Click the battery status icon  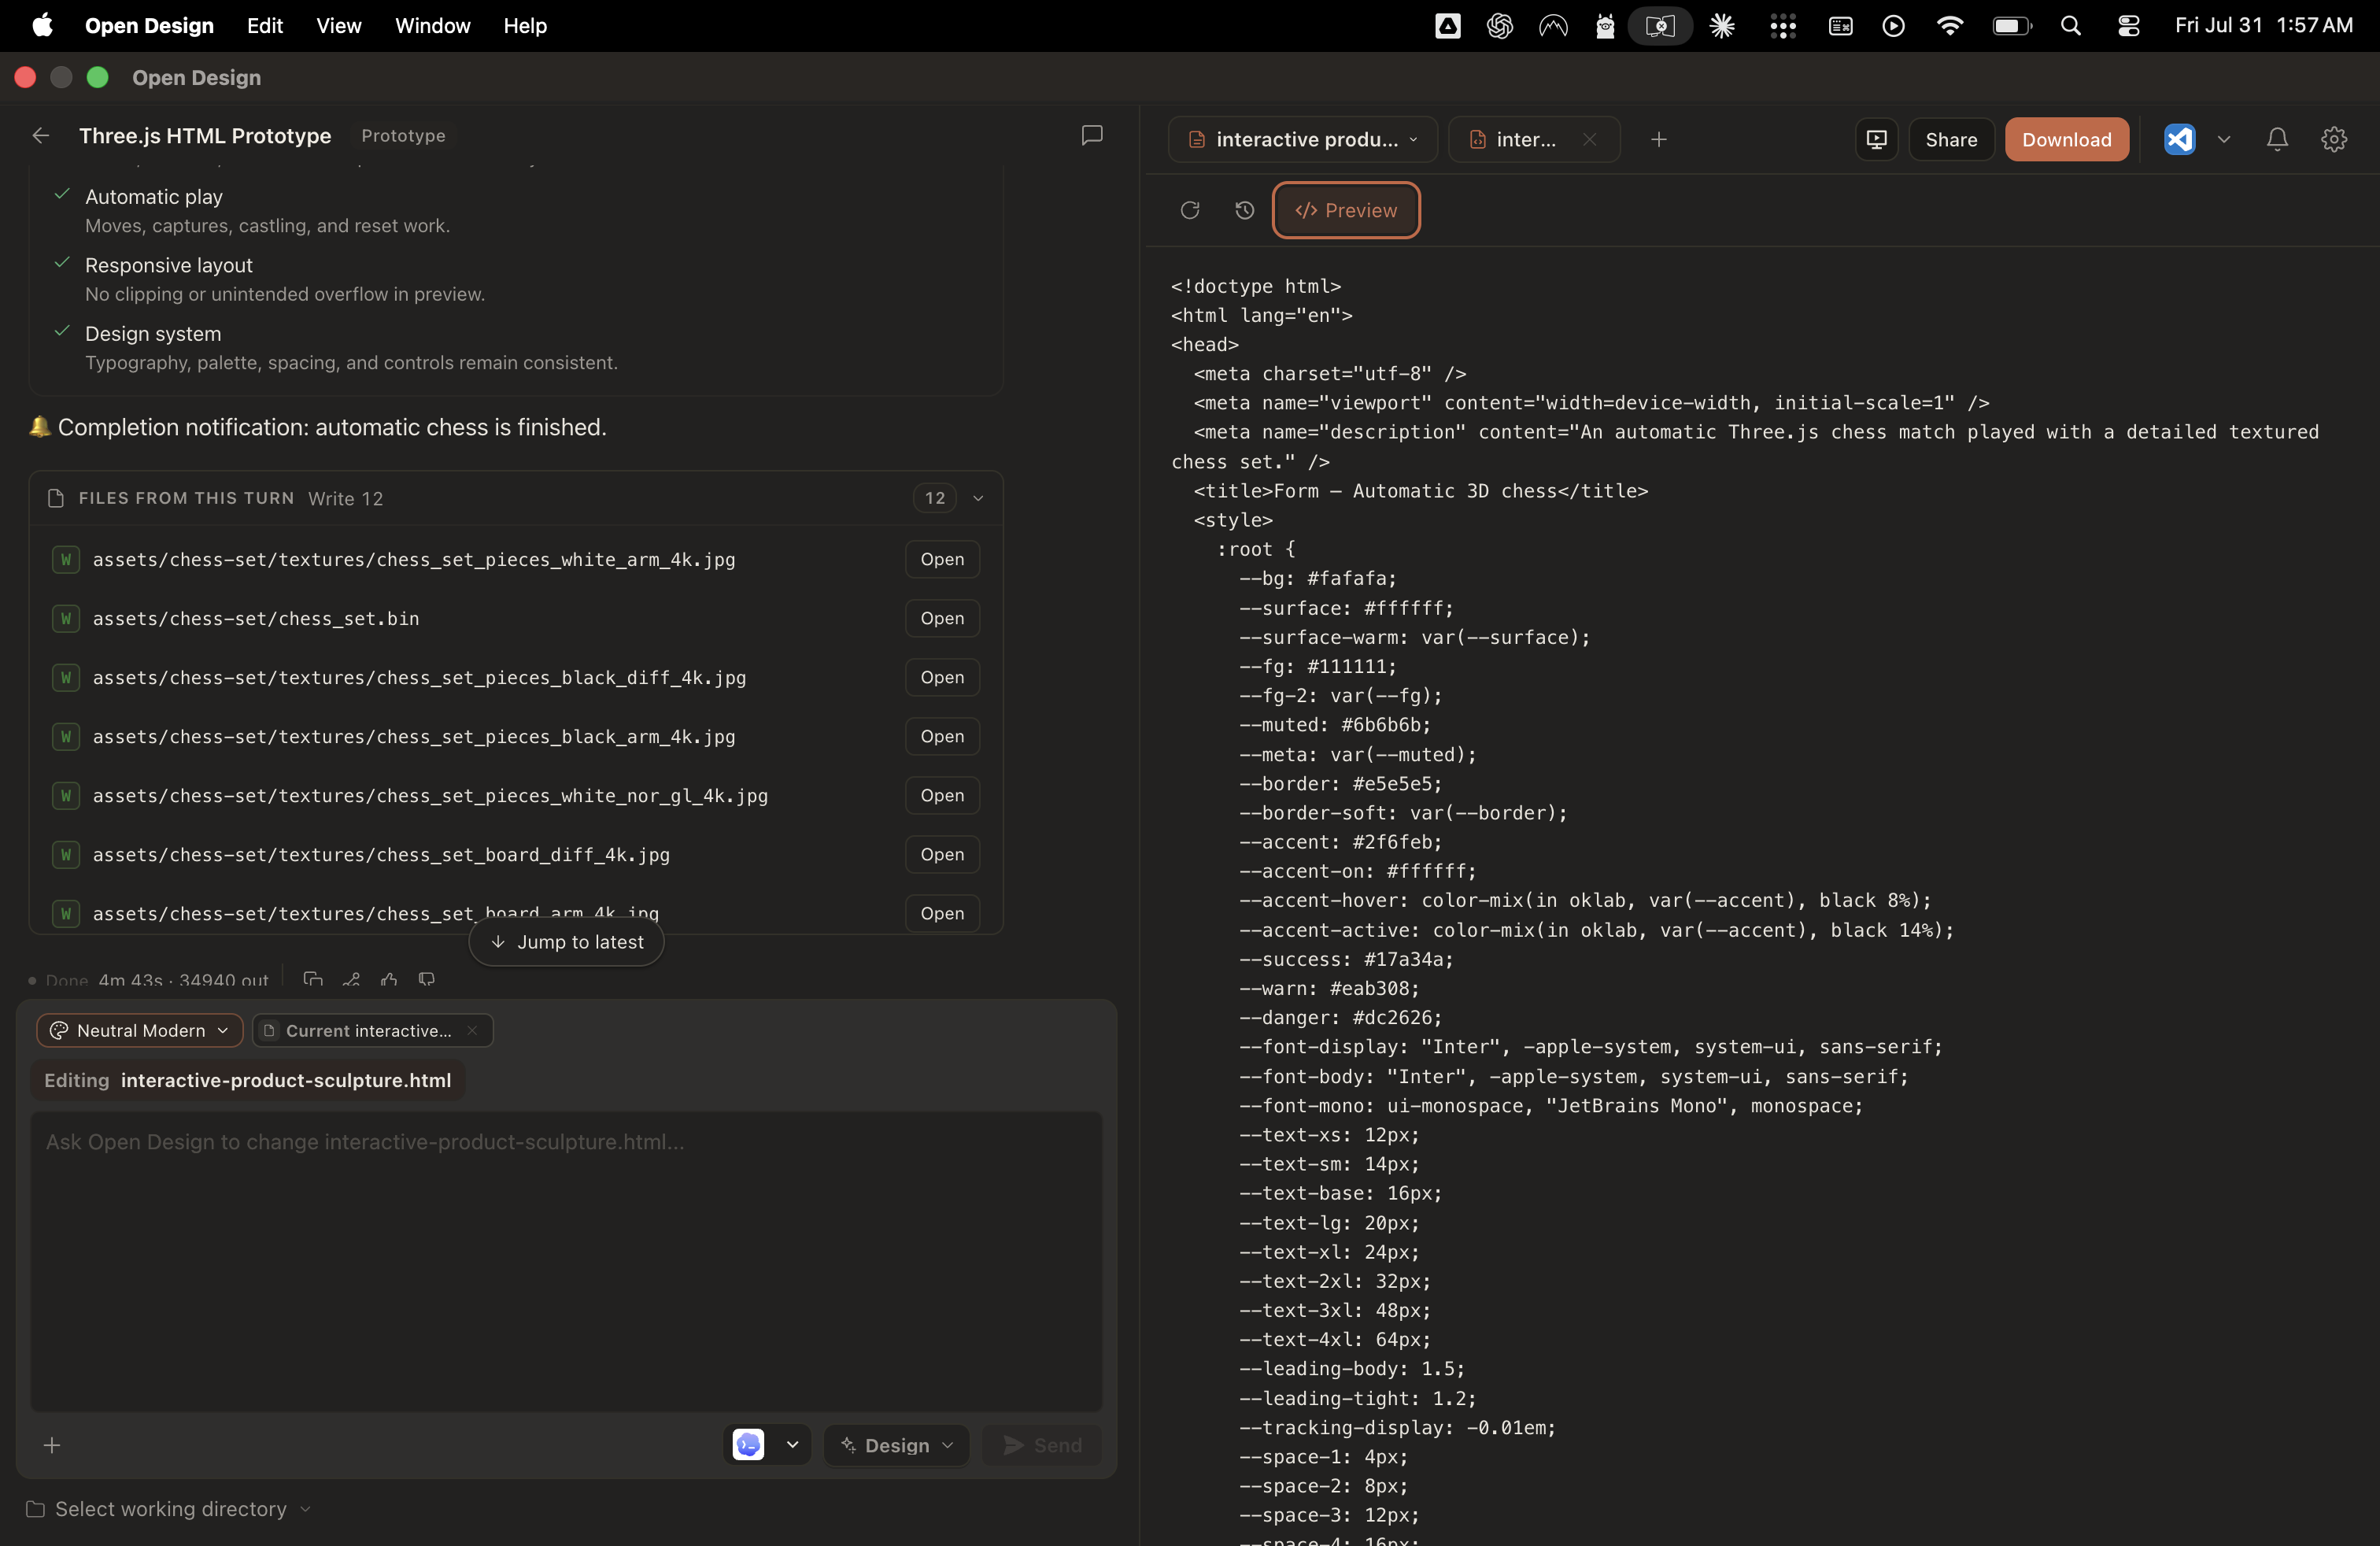point(2011,26)
